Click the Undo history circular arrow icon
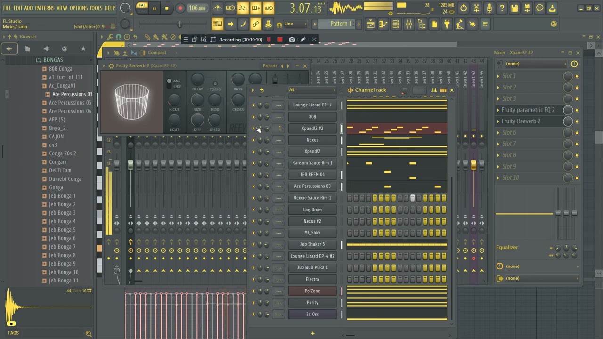This screenshot has width=603, height=339. coord(464,8)
